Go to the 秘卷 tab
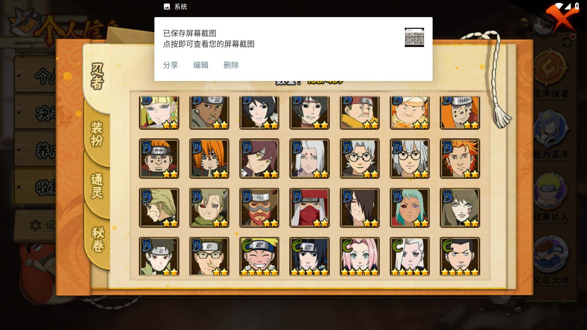This screenshot has width=587, height=330. click(98, 239)
